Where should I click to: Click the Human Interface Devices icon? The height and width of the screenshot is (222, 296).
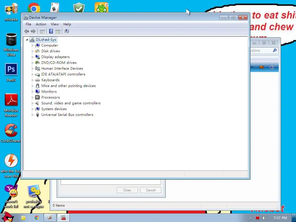(37, 69)
